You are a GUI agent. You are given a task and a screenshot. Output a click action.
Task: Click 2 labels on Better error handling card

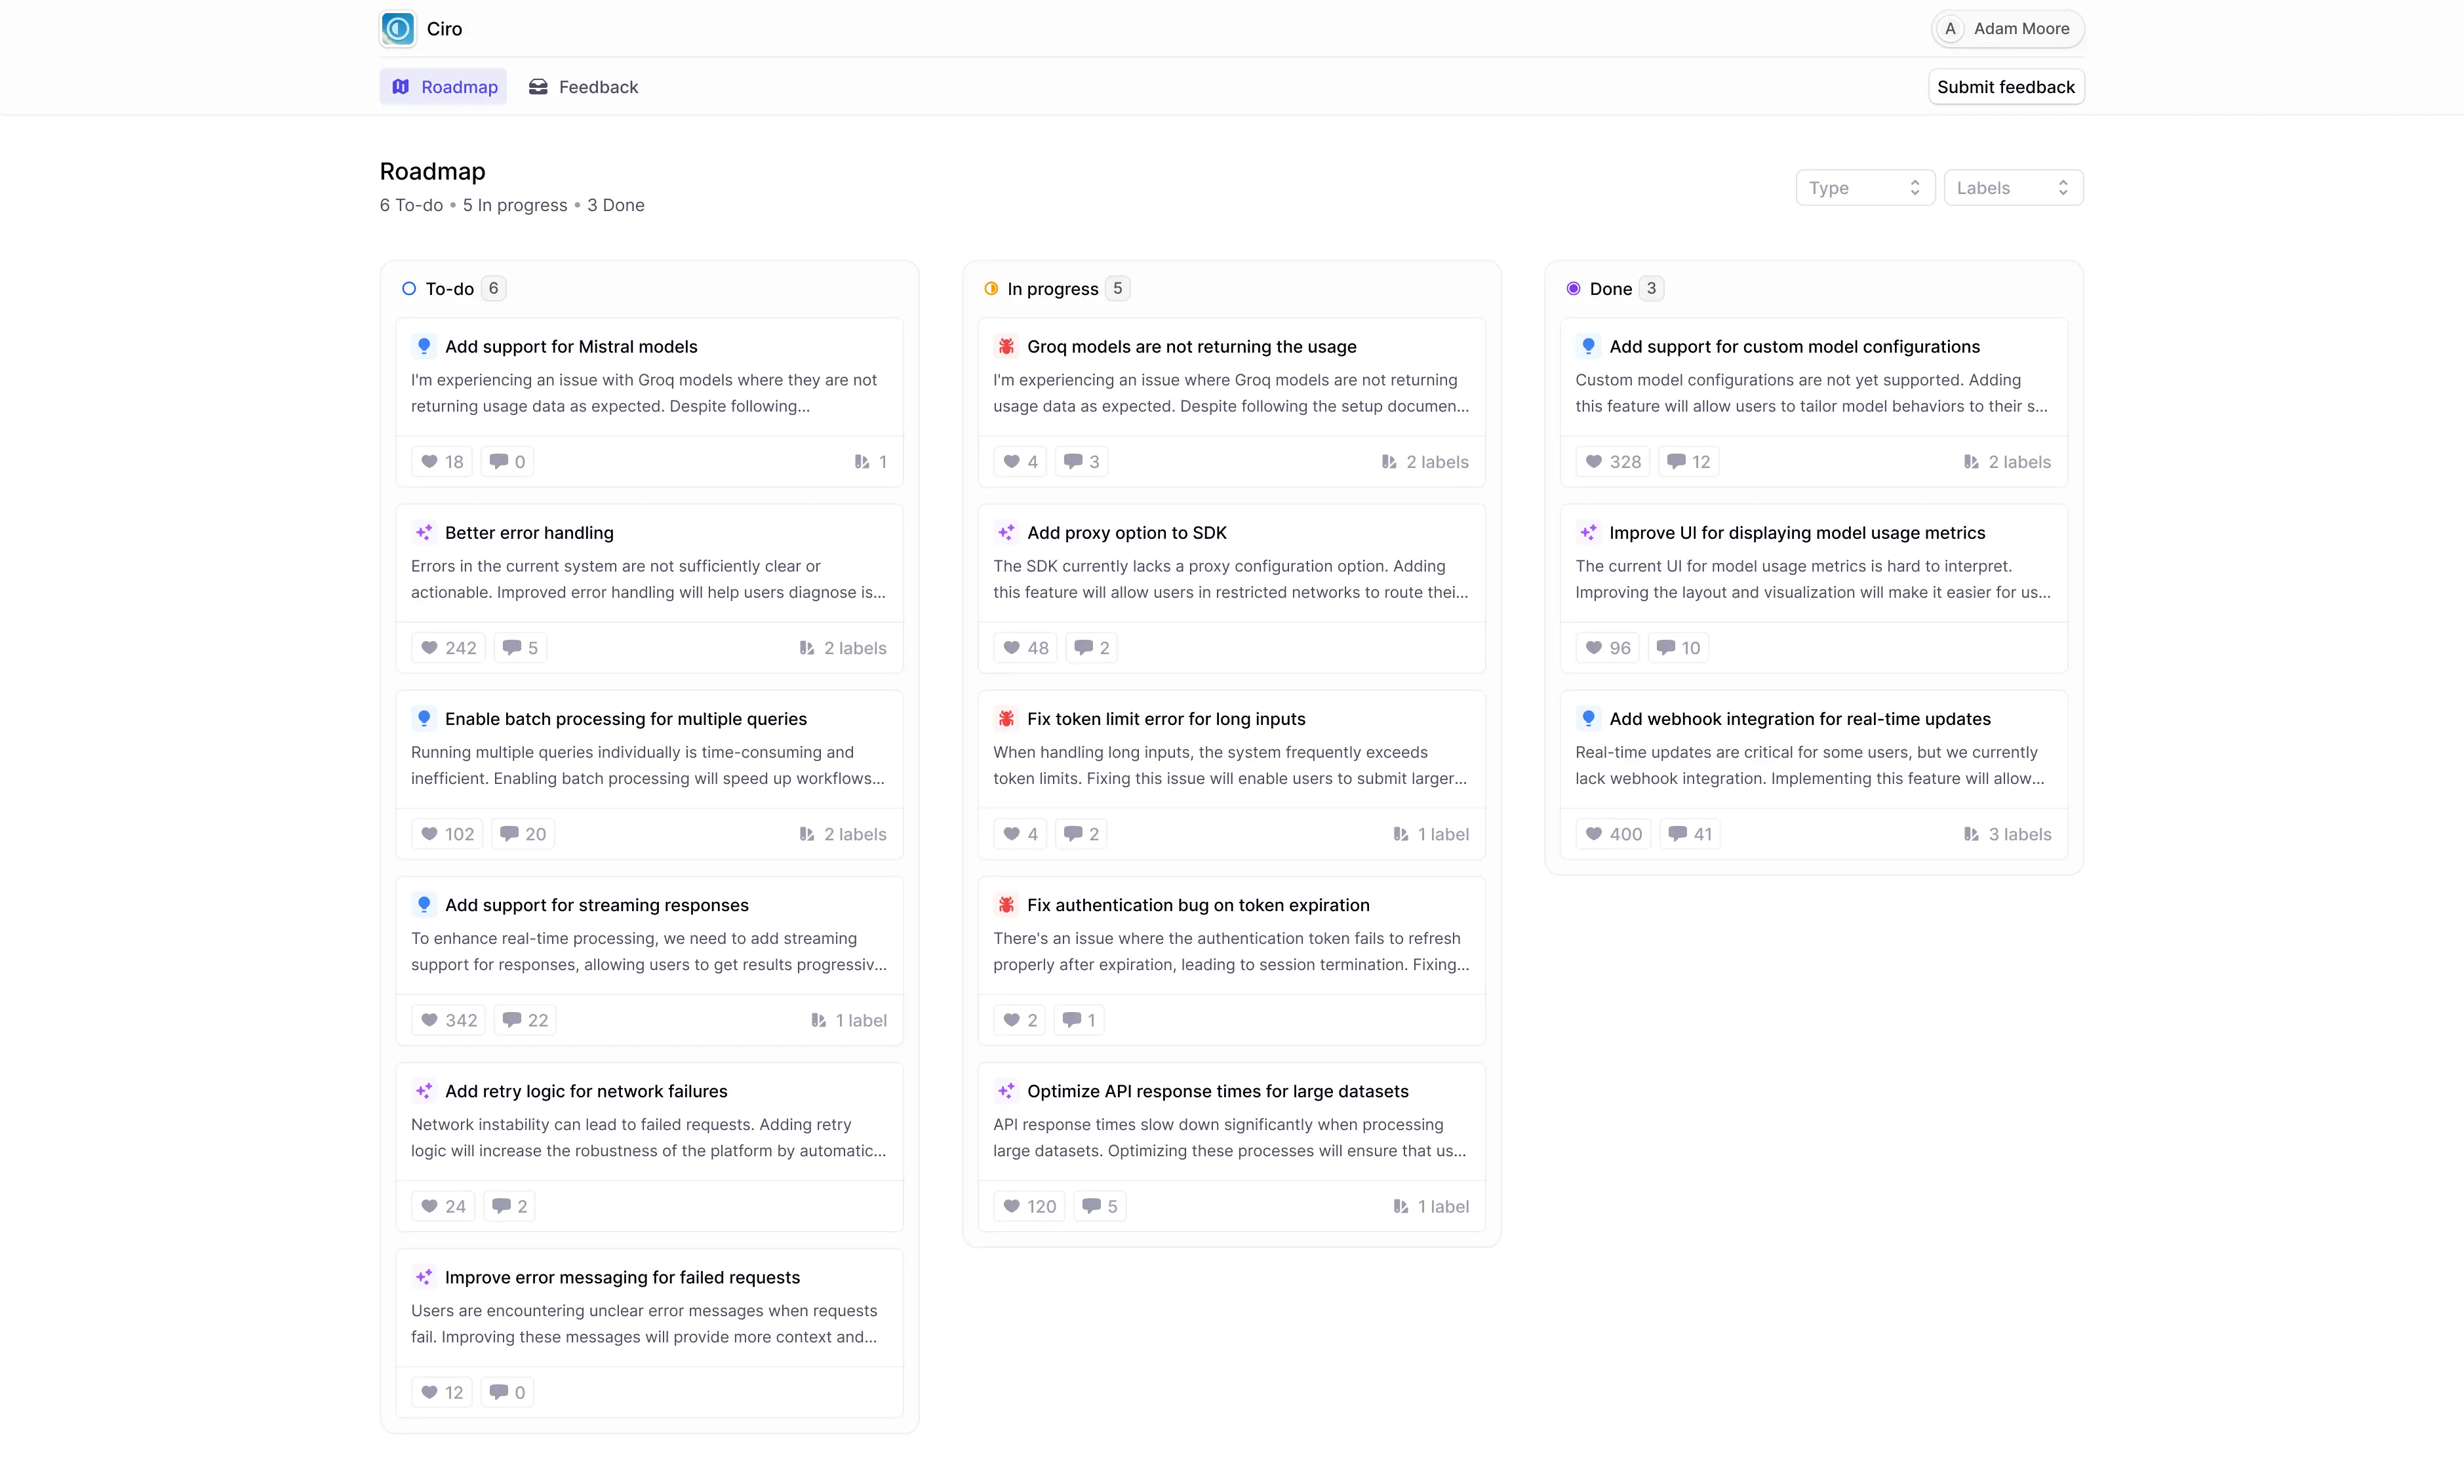(x=843, y=648)
